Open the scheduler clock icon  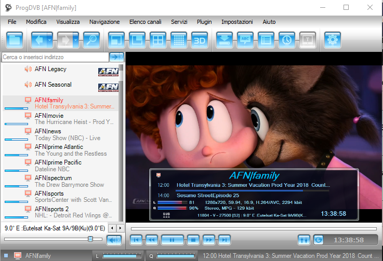[287, 40]
